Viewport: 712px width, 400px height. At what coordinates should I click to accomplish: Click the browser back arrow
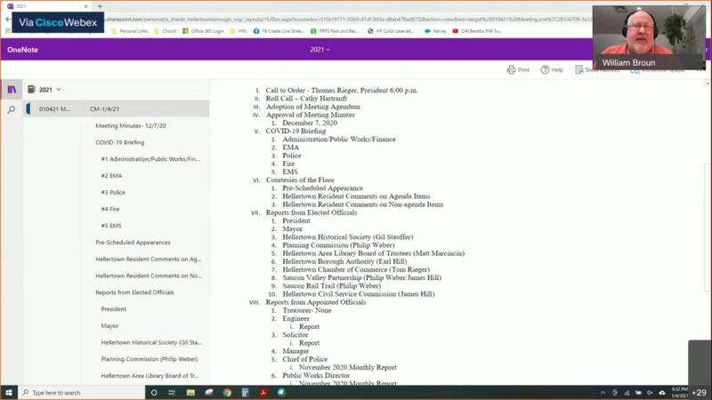tap(8, 19)
